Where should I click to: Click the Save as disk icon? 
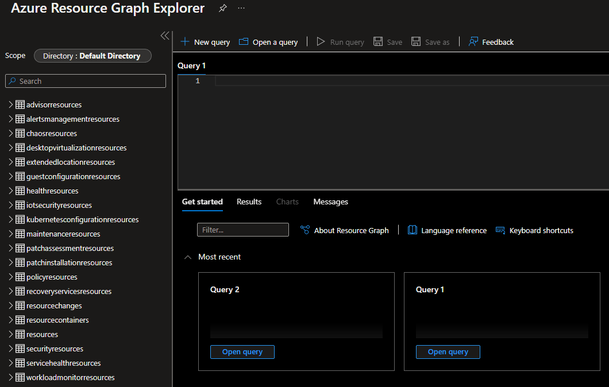pos(416,41)
